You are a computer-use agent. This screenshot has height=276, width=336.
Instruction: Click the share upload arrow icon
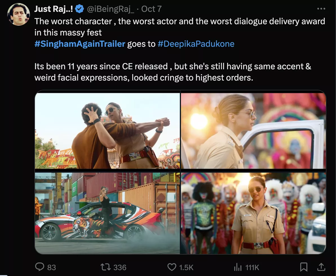[x=321, y=267]
